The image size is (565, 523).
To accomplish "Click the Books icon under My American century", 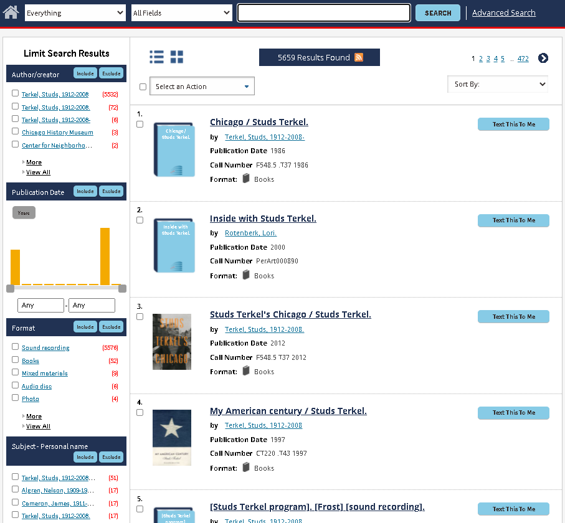I will (x=245, y=468).
